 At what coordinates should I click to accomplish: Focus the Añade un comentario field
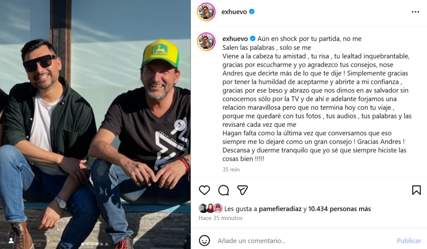[302, 241]
